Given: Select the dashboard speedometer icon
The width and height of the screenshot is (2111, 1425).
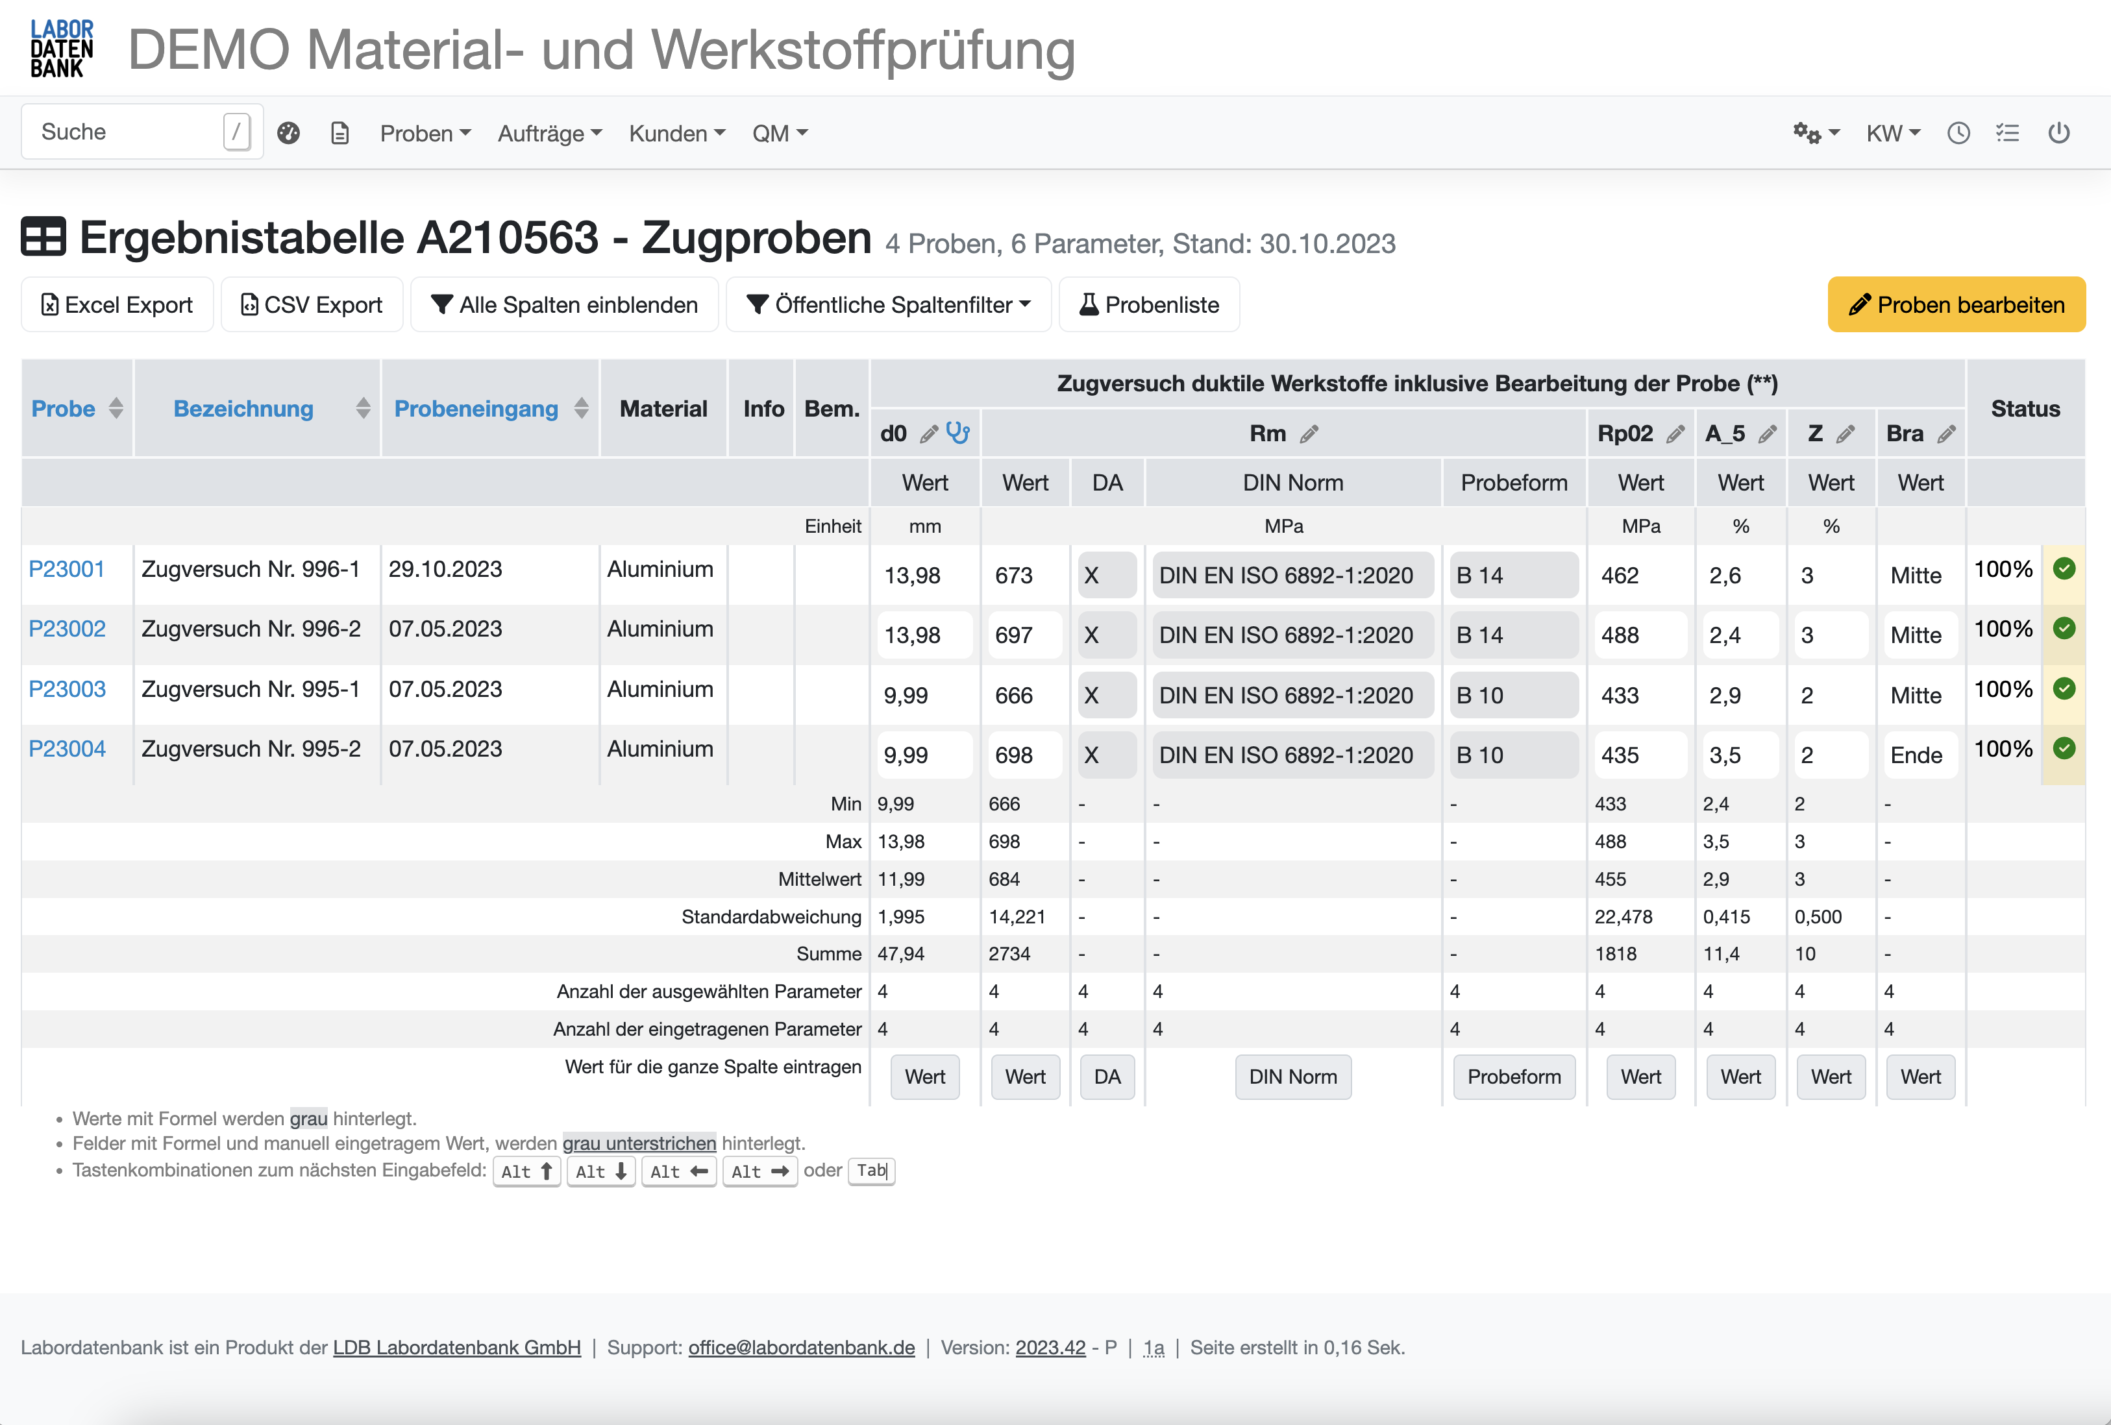Looking at the screenshot, I should [x=289, y=132].
